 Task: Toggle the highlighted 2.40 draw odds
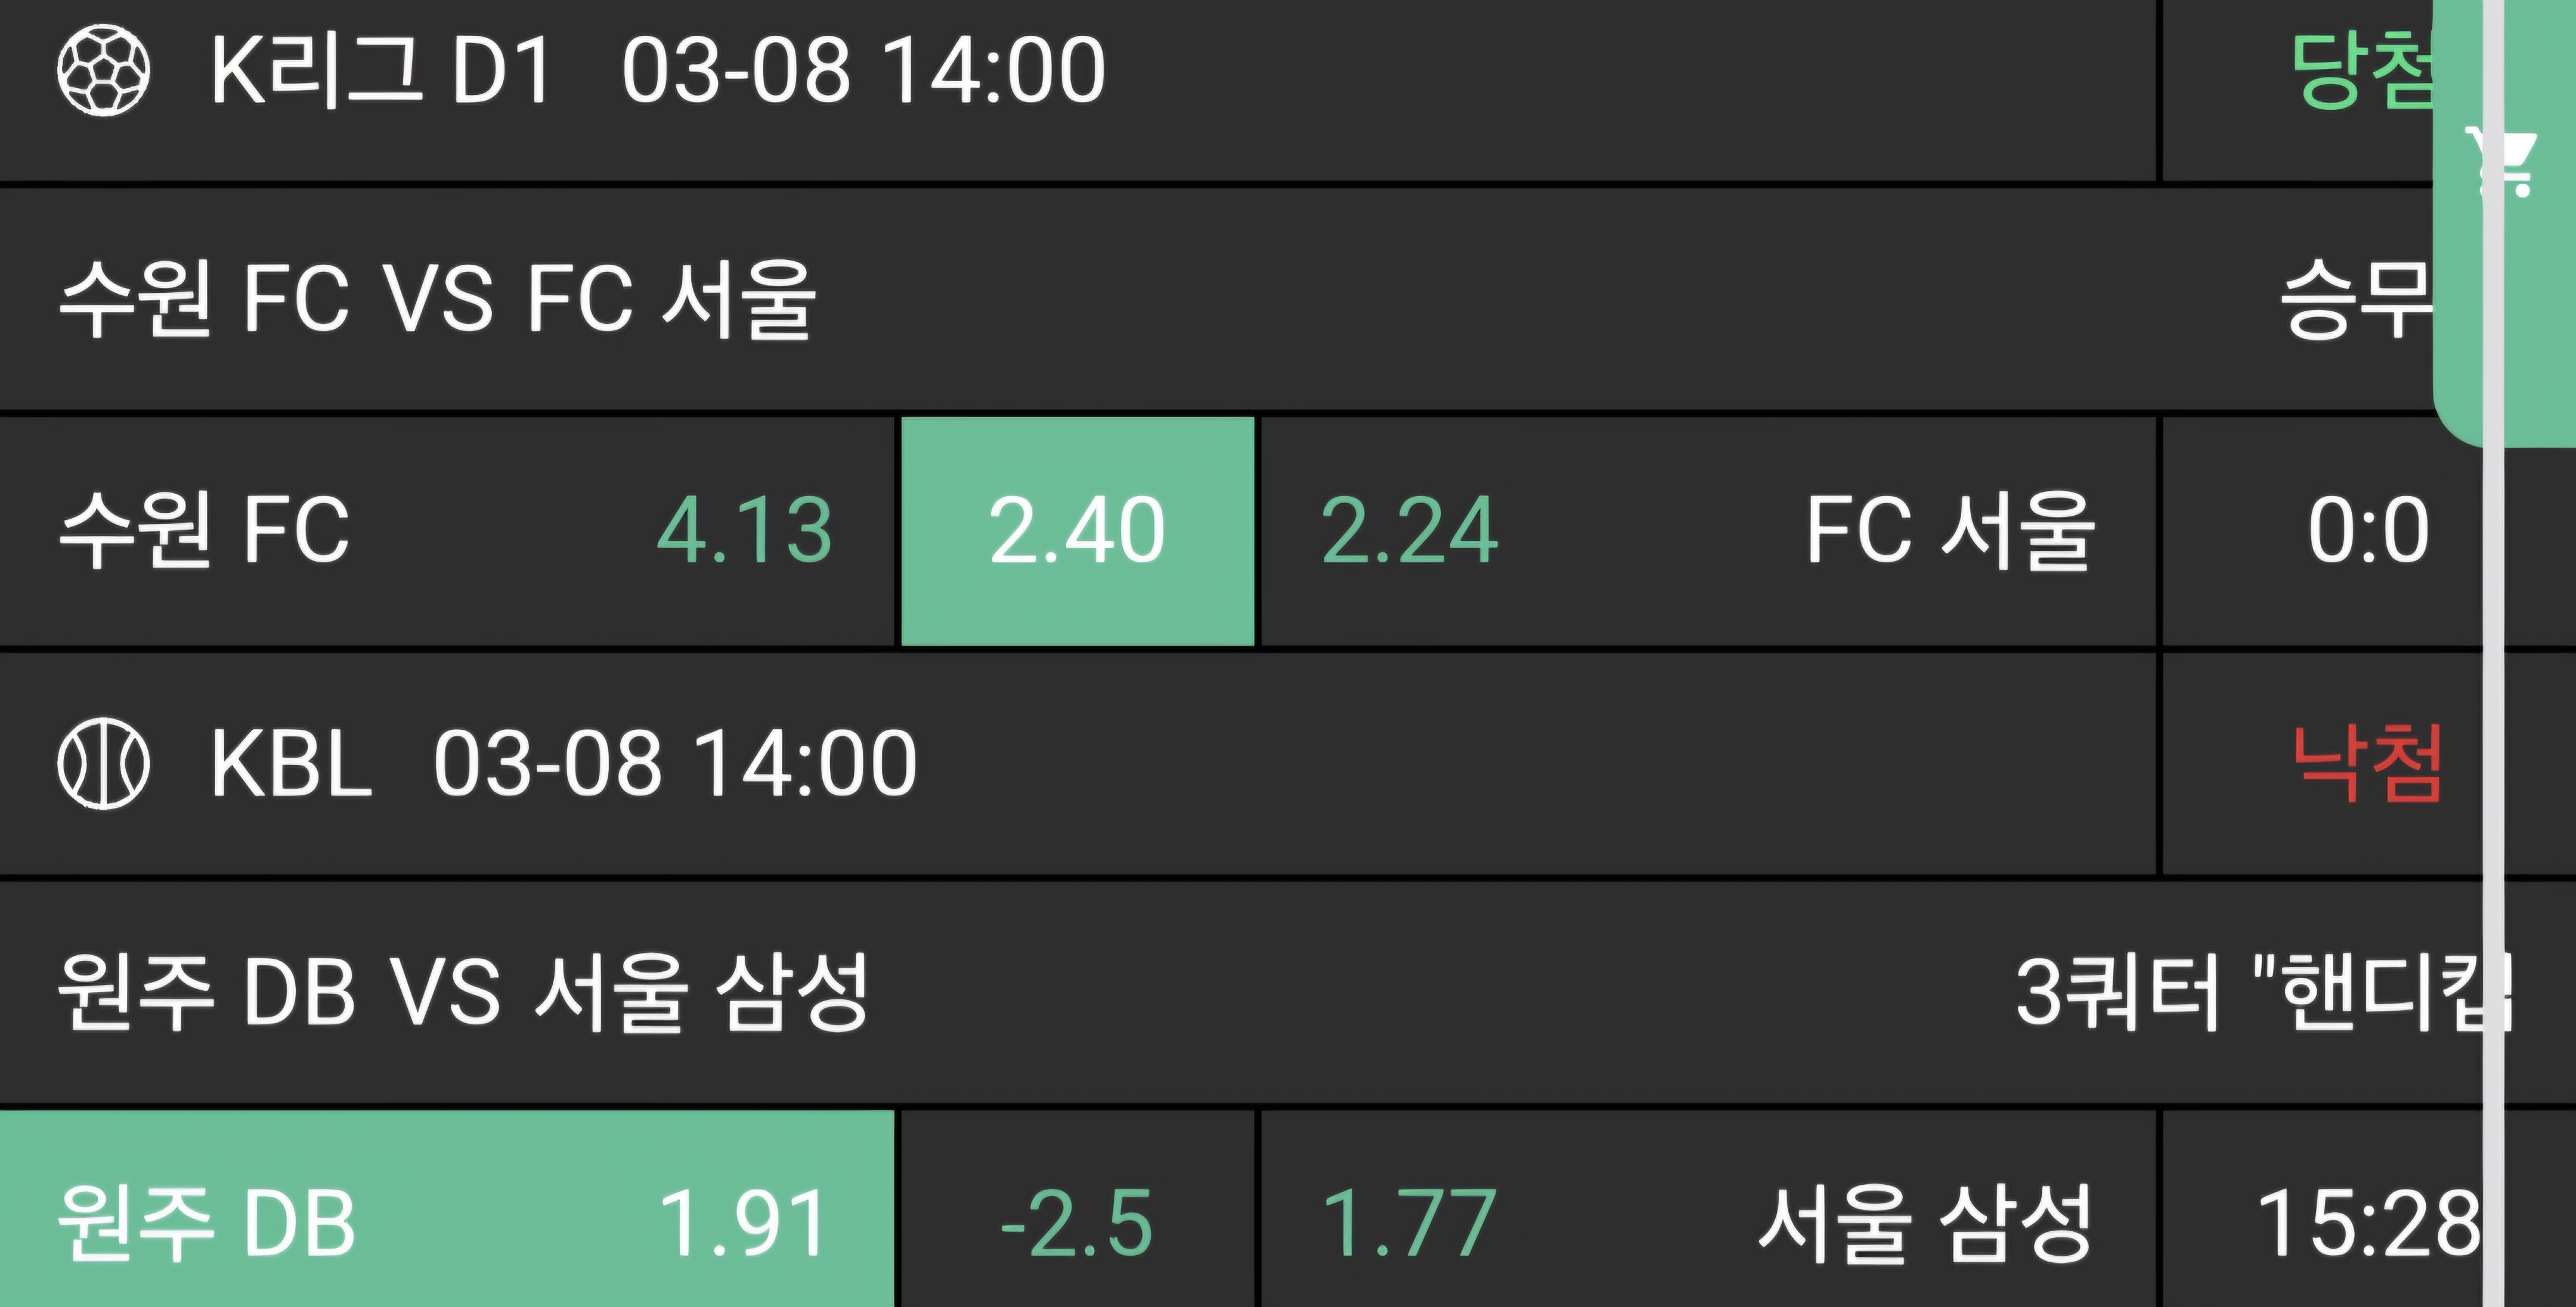pos(1077,530)
